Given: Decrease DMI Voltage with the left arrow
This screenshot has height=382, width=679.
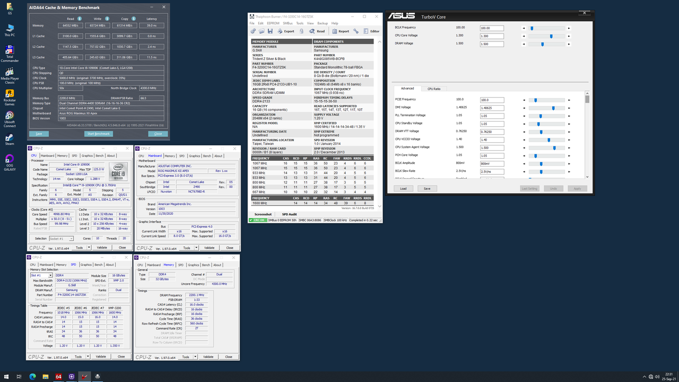Looking at the screenshot, I should pyautogui.click(x=524, y=108).
